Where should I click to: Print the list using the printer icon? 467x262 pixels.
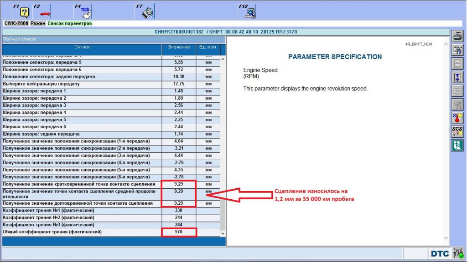point(457,36)
